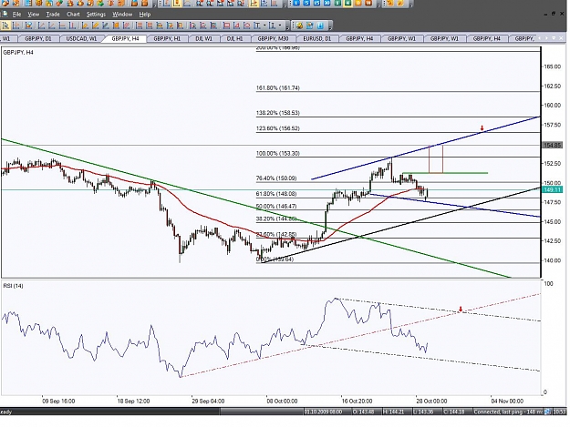Switch chart to M1 timeframe button
The height and width of the screenshot is (427, 570).
(296, 3)
